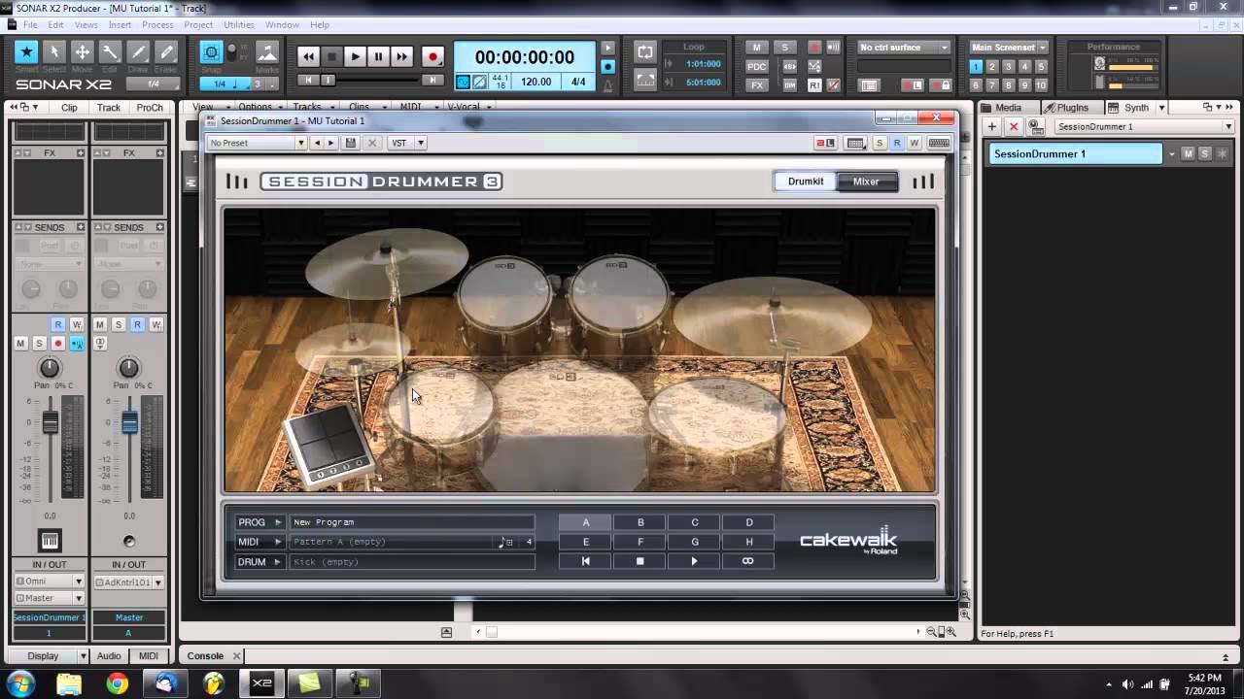Solo the SessionDrummer 1 channel strip
This screenshot has width=1244, height=699.
coord(39,344)
